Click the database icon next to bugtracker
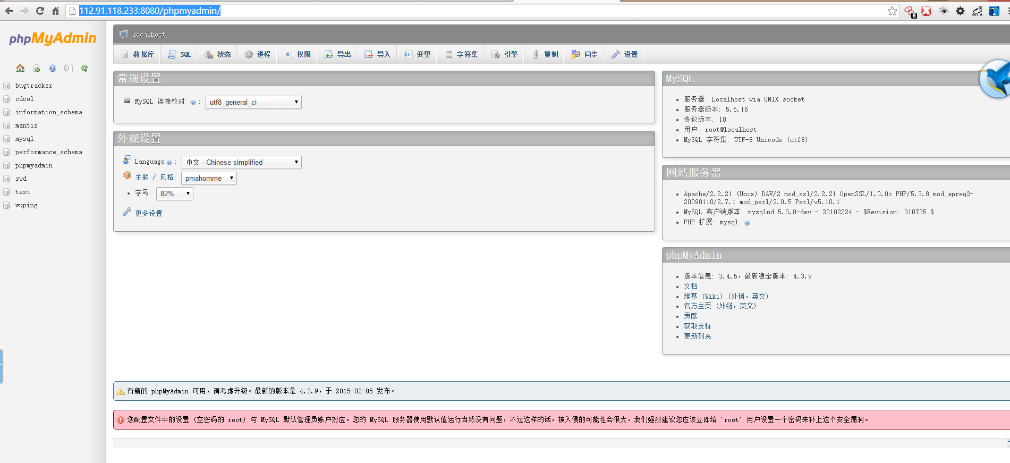Viewport: 1010px width, 463px height. [x=6, y=86]
